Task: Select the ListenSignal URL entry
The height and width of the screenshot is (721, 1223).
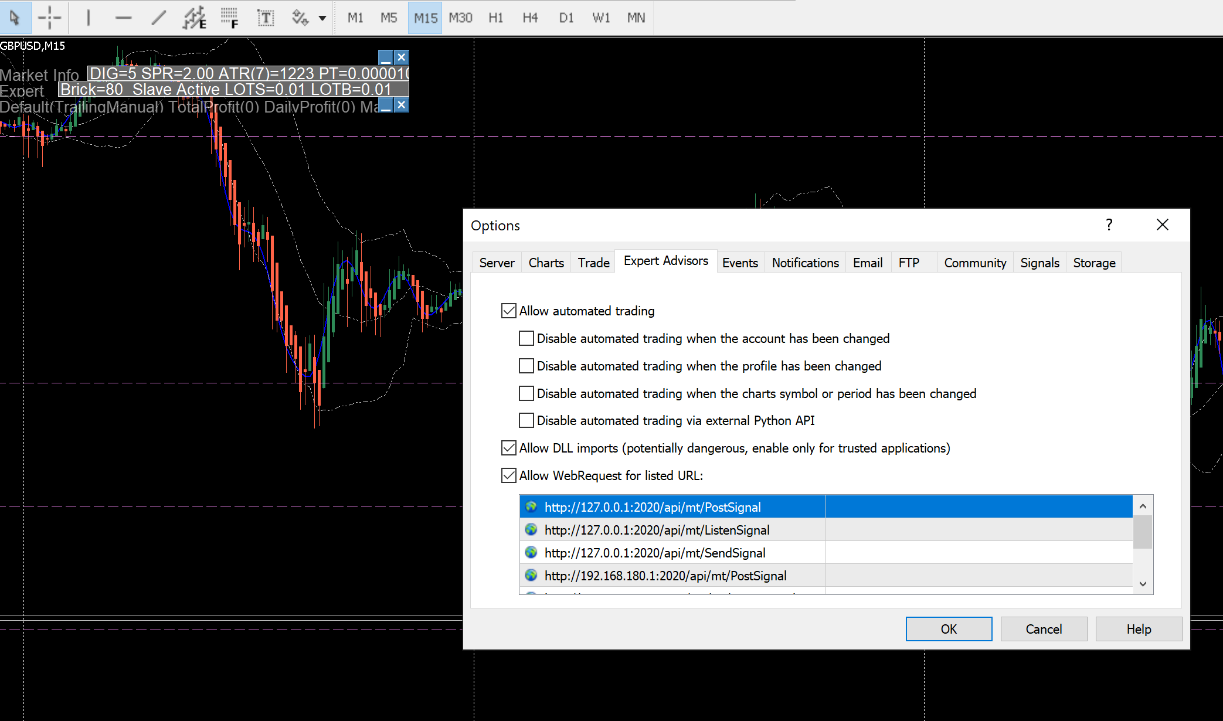Action: 657,530
